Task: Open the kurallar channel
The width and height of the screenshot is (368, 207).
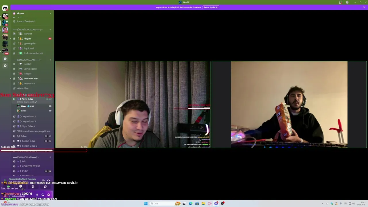Action: [x=32, y=34]
